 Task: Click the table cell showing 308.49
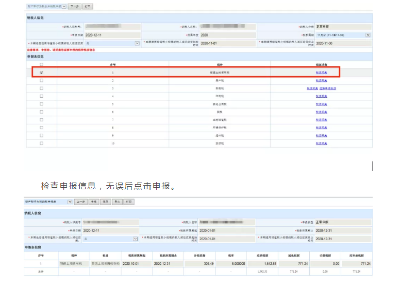pos(199,263)
